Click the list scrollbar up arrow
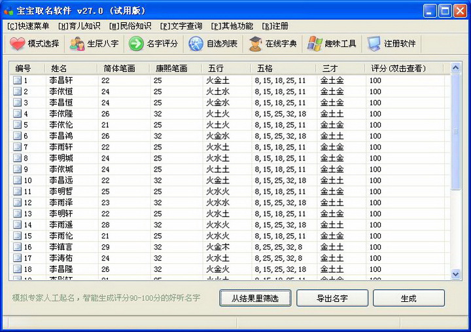 click(x=456, y=68)
